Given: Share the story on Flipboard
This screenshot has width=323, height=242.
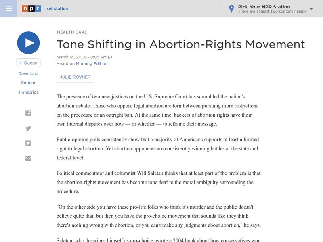Looking at the screenshot, I should [x=28, y=143].
